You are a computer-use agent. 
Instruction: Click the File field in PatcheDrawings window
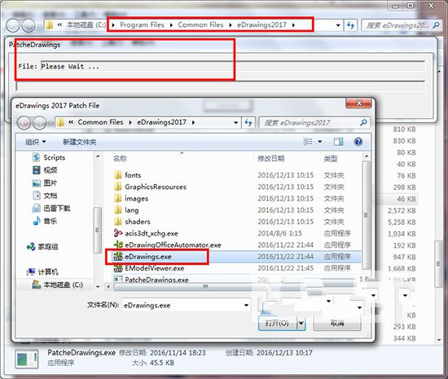coord(232,66)
